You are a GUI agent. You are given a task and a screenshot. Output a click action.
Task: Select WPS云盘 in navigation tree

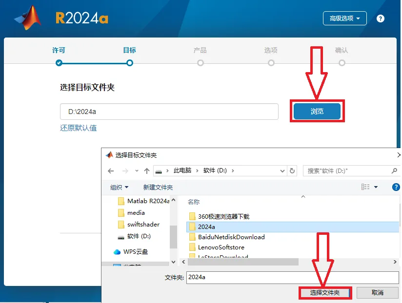[131, 252]
